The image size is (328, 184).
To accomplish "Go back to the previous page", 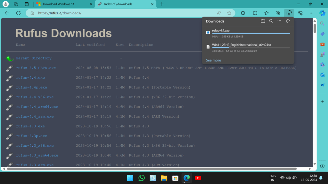I will 7,13.
